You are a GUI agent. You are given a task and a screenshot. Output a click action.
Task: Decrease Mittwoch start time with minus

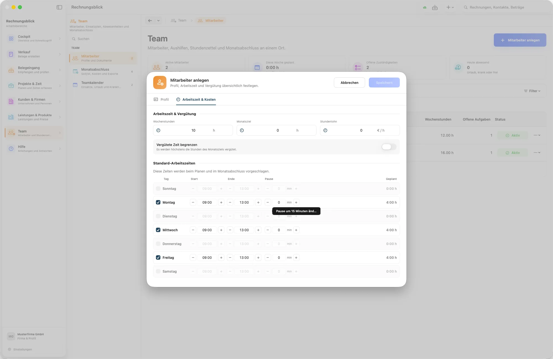193,230
